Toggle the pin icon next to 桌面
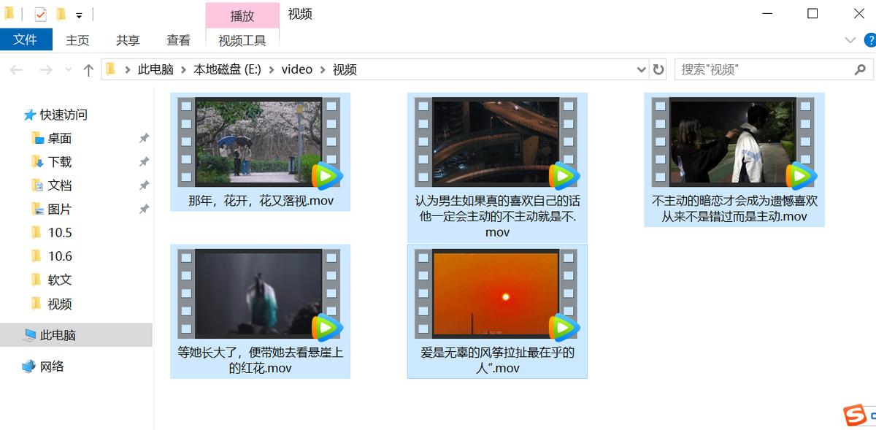The image size is (876, 430). tap(144, 138)
